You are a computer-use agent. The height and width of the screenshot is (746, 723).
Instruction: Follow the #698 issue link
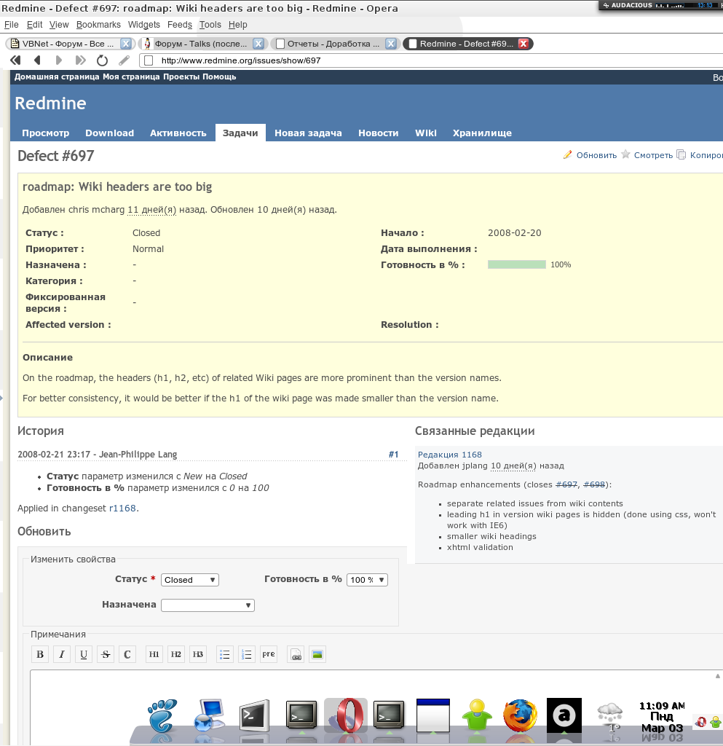click(x=594, y=484)
